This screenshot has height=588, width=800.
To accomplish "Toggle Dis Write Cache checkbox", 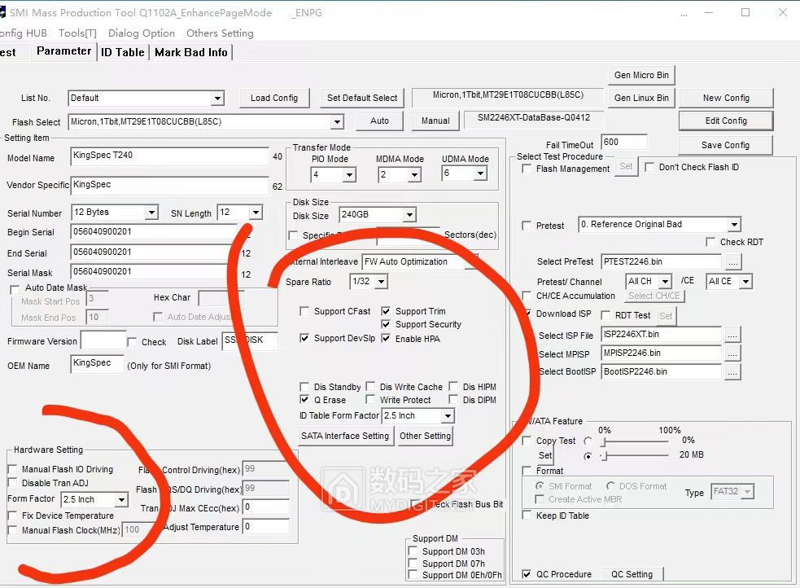I will [x=370, y=386].
